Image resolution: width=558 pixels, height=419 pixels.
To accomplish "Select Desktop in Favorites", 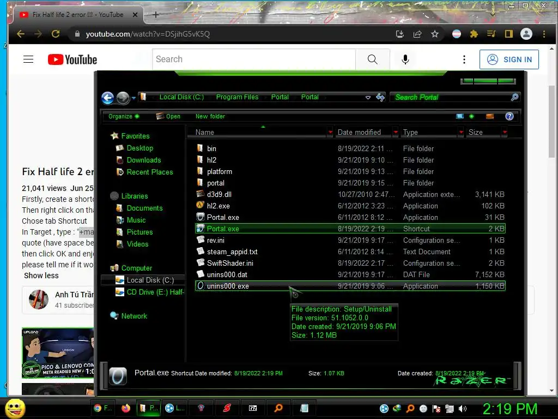I will [x=139, y=148].
